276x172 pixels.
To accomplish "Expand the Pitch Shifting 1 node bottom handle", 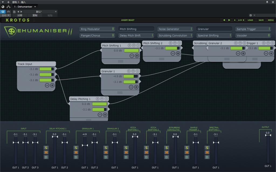I will pyautogui.click(x=120, y=61).
